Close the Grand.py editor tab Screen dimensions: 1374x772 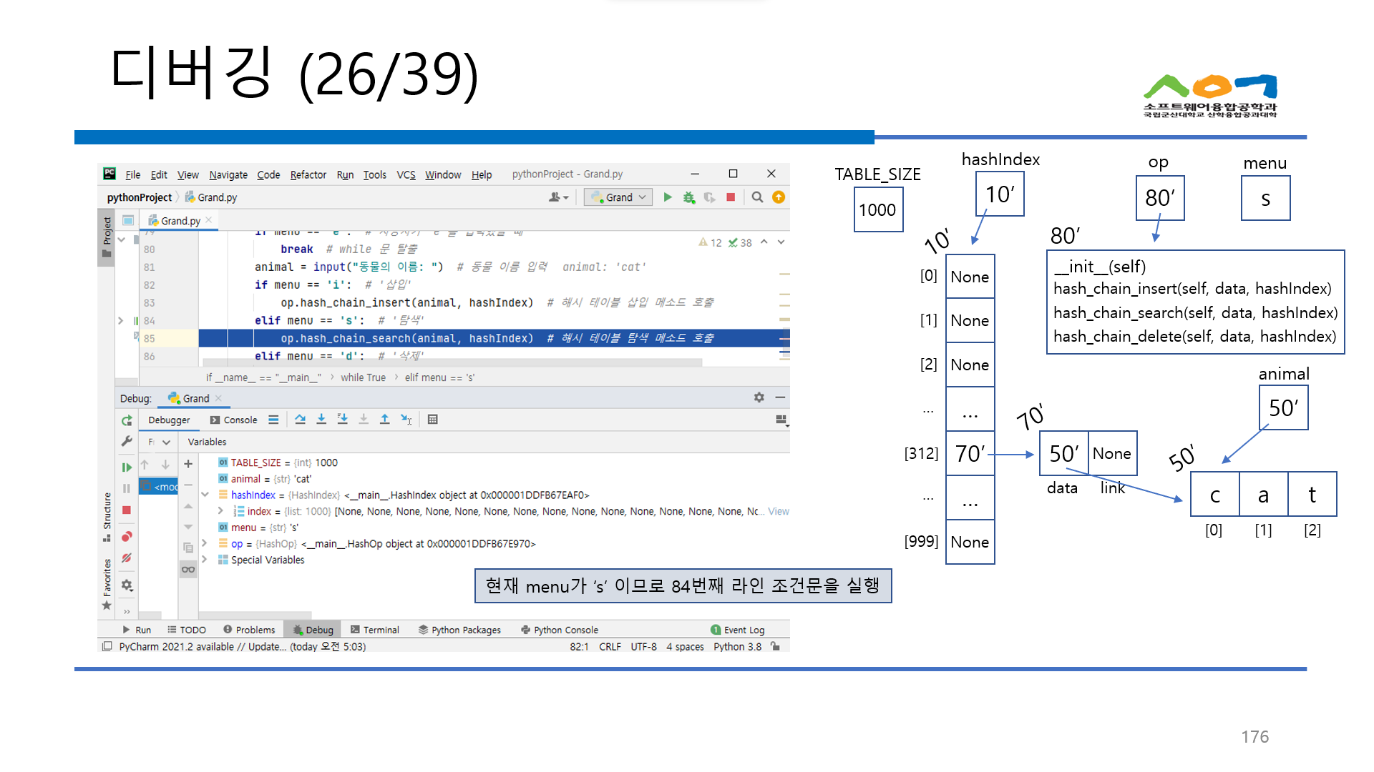coord(209,220)
